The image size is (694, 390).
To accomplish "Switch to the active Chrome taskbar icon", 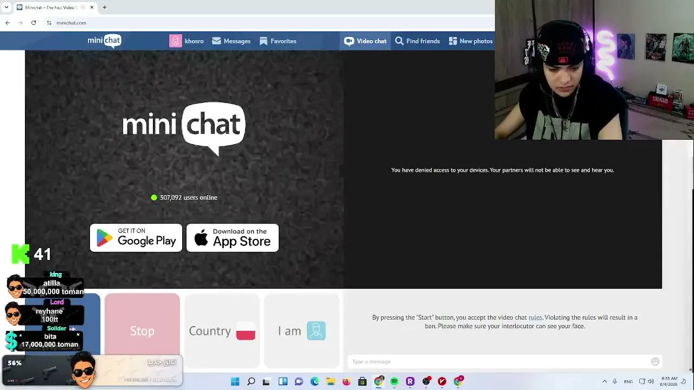I will tap(378, 381).
